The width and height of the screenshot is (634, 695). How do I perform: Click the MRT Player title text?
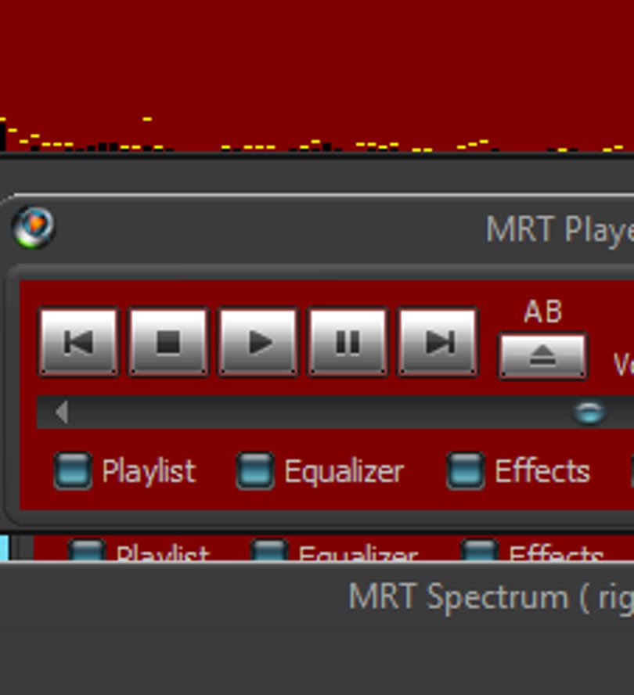click(x=560, y=230)
